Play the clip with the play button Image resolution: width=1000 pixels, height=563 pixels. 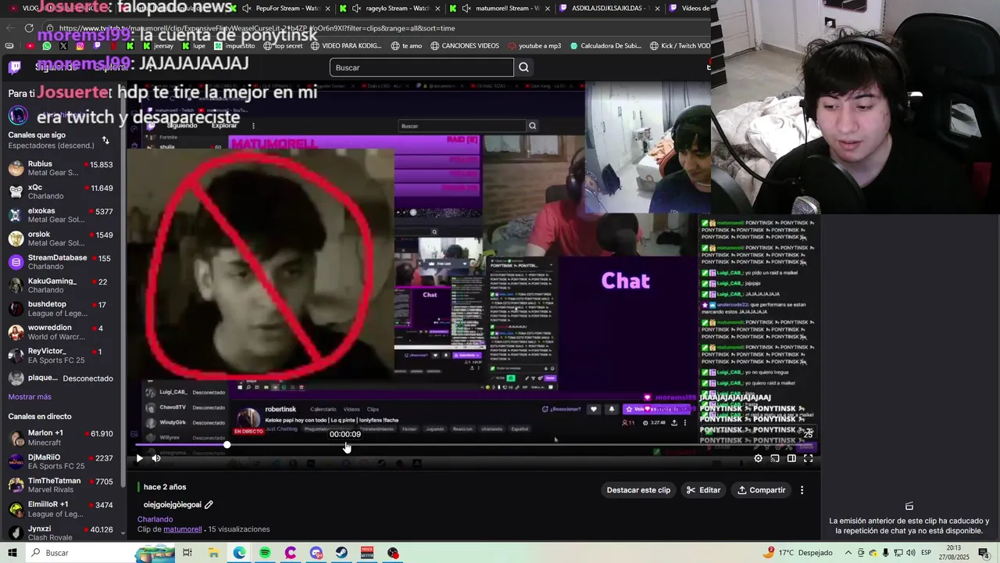[139, 459]
